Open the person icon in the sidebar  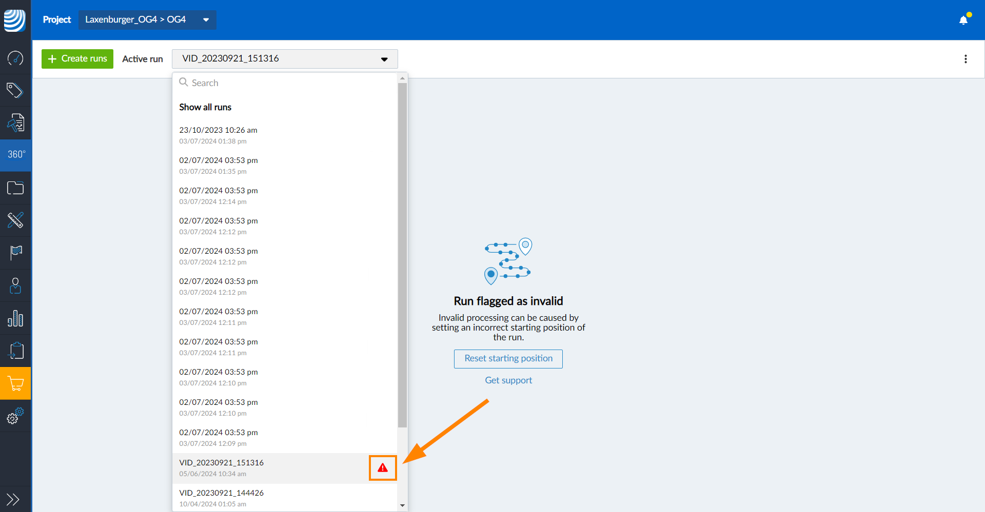coord(15,285)
